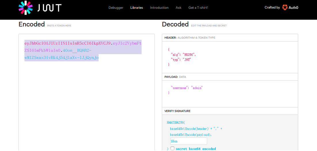Click the "secret base64 encoded" label text
Viewport: 317px width, 151px height.
(196, 149)
